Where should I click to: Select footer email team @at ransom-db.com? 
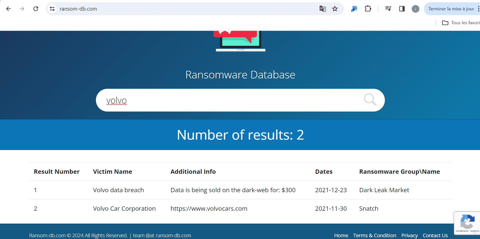162,235
